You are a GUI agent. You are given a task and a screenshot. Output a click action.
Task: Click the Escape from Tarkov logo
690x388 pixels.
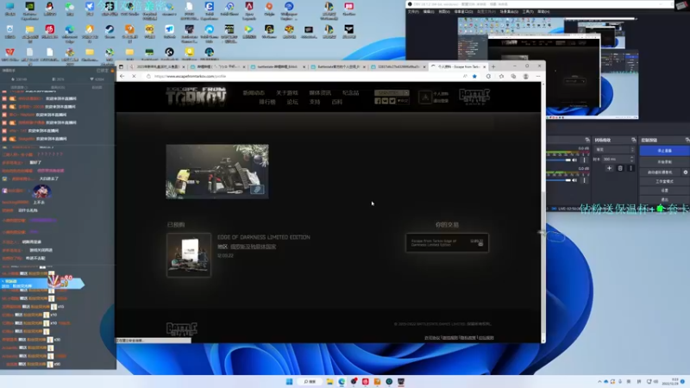pos(197,96)
